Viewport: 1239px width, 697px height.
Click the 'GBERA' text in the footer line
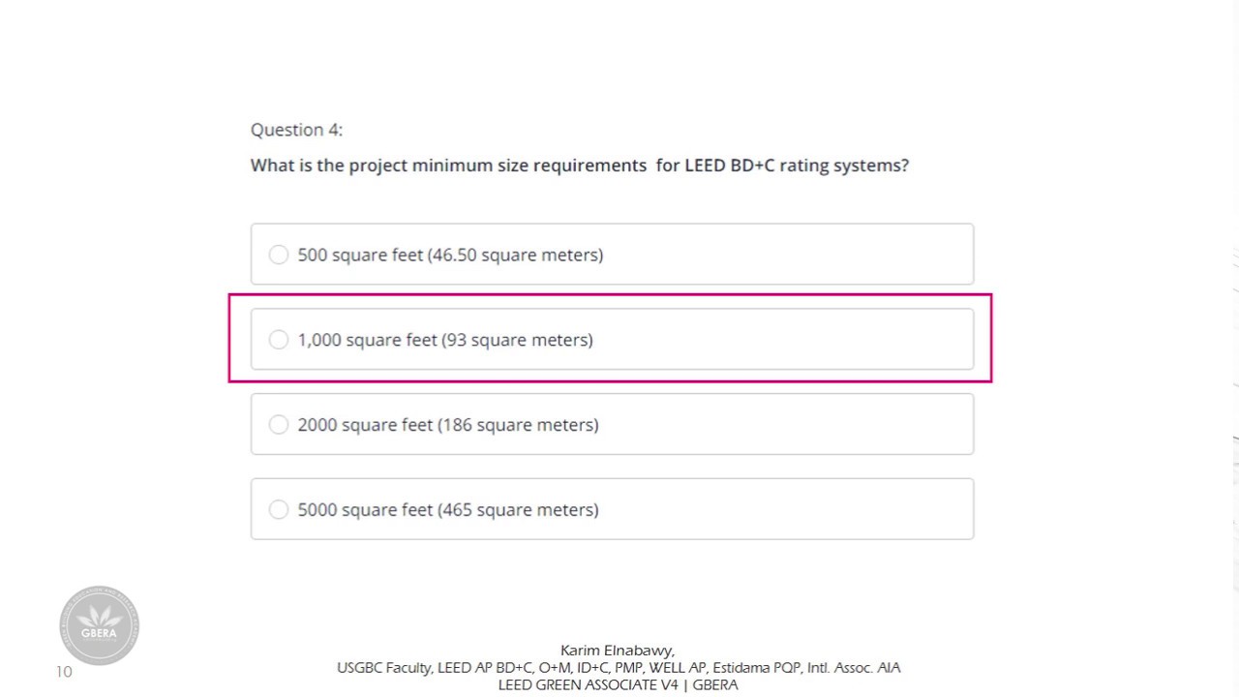715,684
